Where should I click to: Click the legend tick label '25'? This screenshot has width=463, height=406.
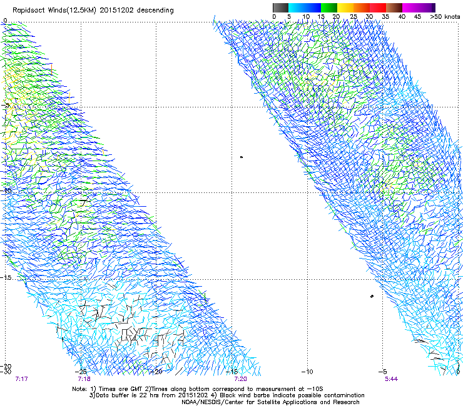click(354, 16)
